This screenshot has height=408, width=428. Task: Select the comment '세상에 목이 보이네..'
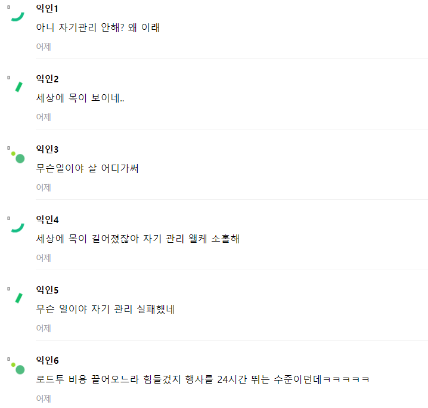80,98
